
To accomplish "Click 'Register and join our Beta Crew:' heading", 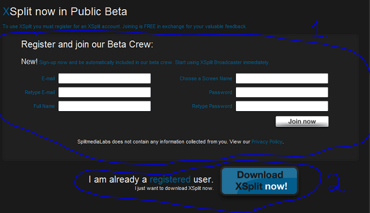I will click(x=87, y=45).
